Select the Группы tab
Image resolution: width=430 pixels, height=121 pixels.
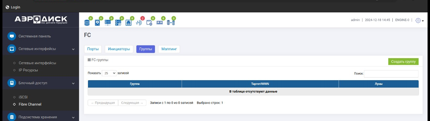[x=145, y=49]
